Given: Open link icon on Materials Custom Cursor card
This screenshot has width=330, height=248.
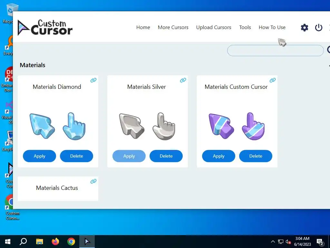Looking at the screenshot, I should [273, 80].
